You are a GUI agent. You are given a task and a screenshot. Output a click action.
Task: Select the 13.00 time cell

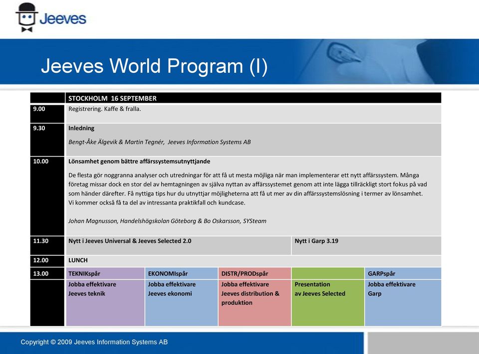[47, 273]
